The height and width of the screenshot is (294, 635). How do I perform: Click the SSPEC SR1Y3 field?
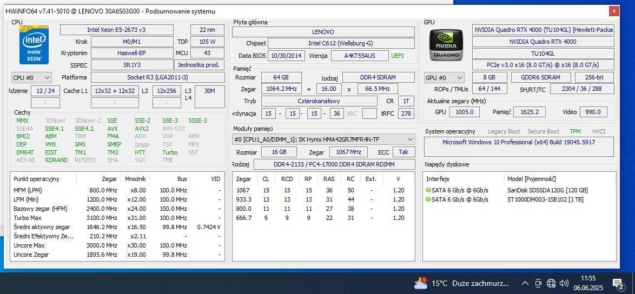[x=132, y=65]
